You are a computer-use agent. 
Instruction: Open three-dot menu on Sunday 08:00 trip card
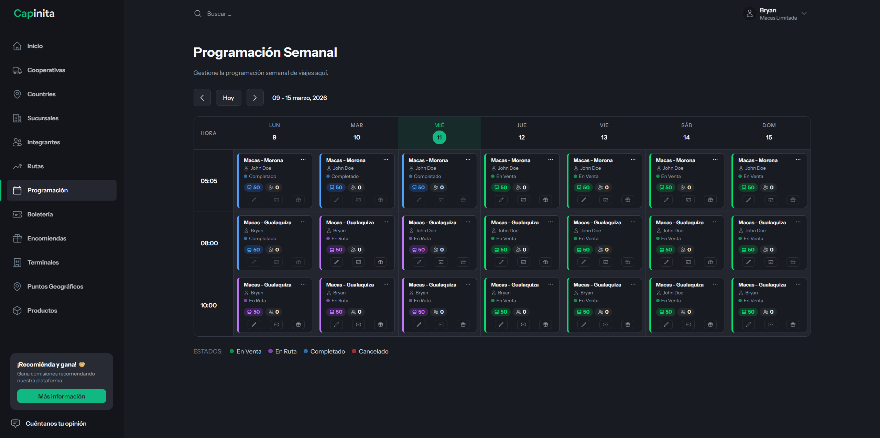[798, 222]
